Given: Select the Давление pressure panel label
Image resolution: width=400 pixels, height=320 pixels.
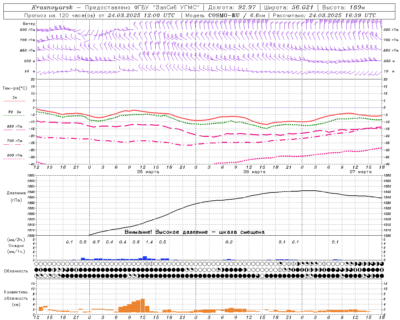Looking at the screenshot, I should 16,193.
